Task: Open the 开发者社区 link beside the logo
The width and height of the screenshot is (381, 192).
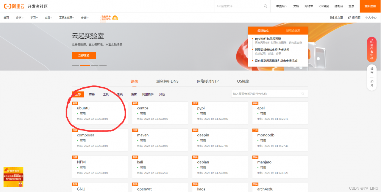Action: 38,6
